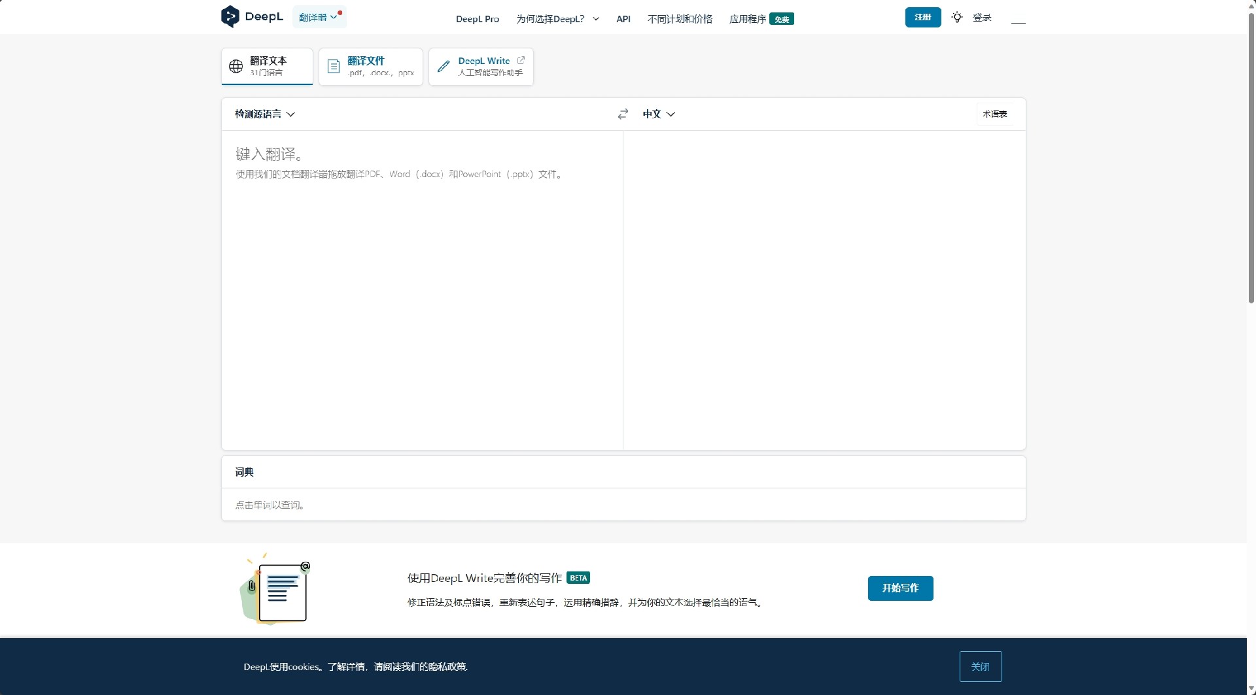This screenshot has width=1256, height=695.
Task: Close the cookie banner with 关闭
Action: [980, 666]
